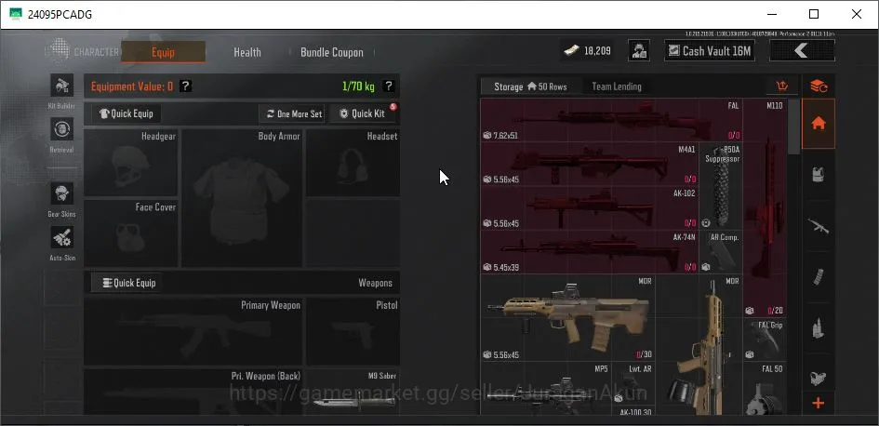Select the M4A1 rifle in storage
The height and width of the screenshot is (426, 879).
click(590, 165)
